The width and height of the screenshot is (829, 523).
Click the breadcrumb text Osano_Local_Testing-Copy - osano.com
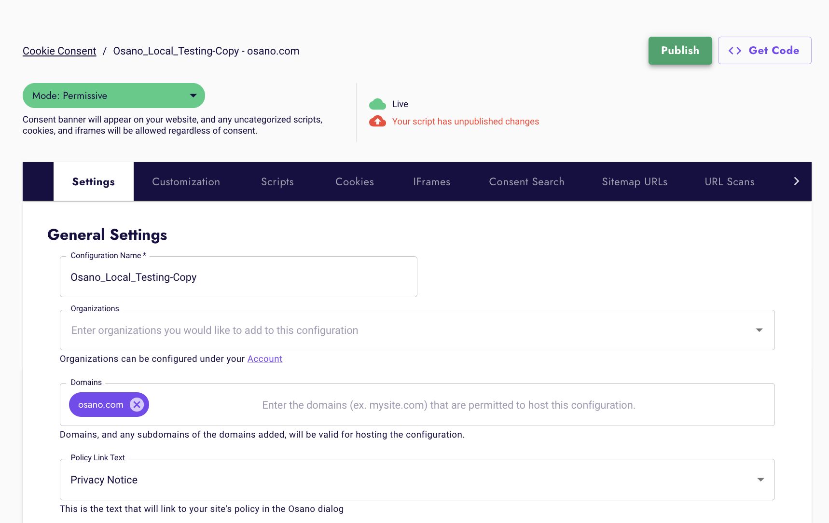(206, 51)
